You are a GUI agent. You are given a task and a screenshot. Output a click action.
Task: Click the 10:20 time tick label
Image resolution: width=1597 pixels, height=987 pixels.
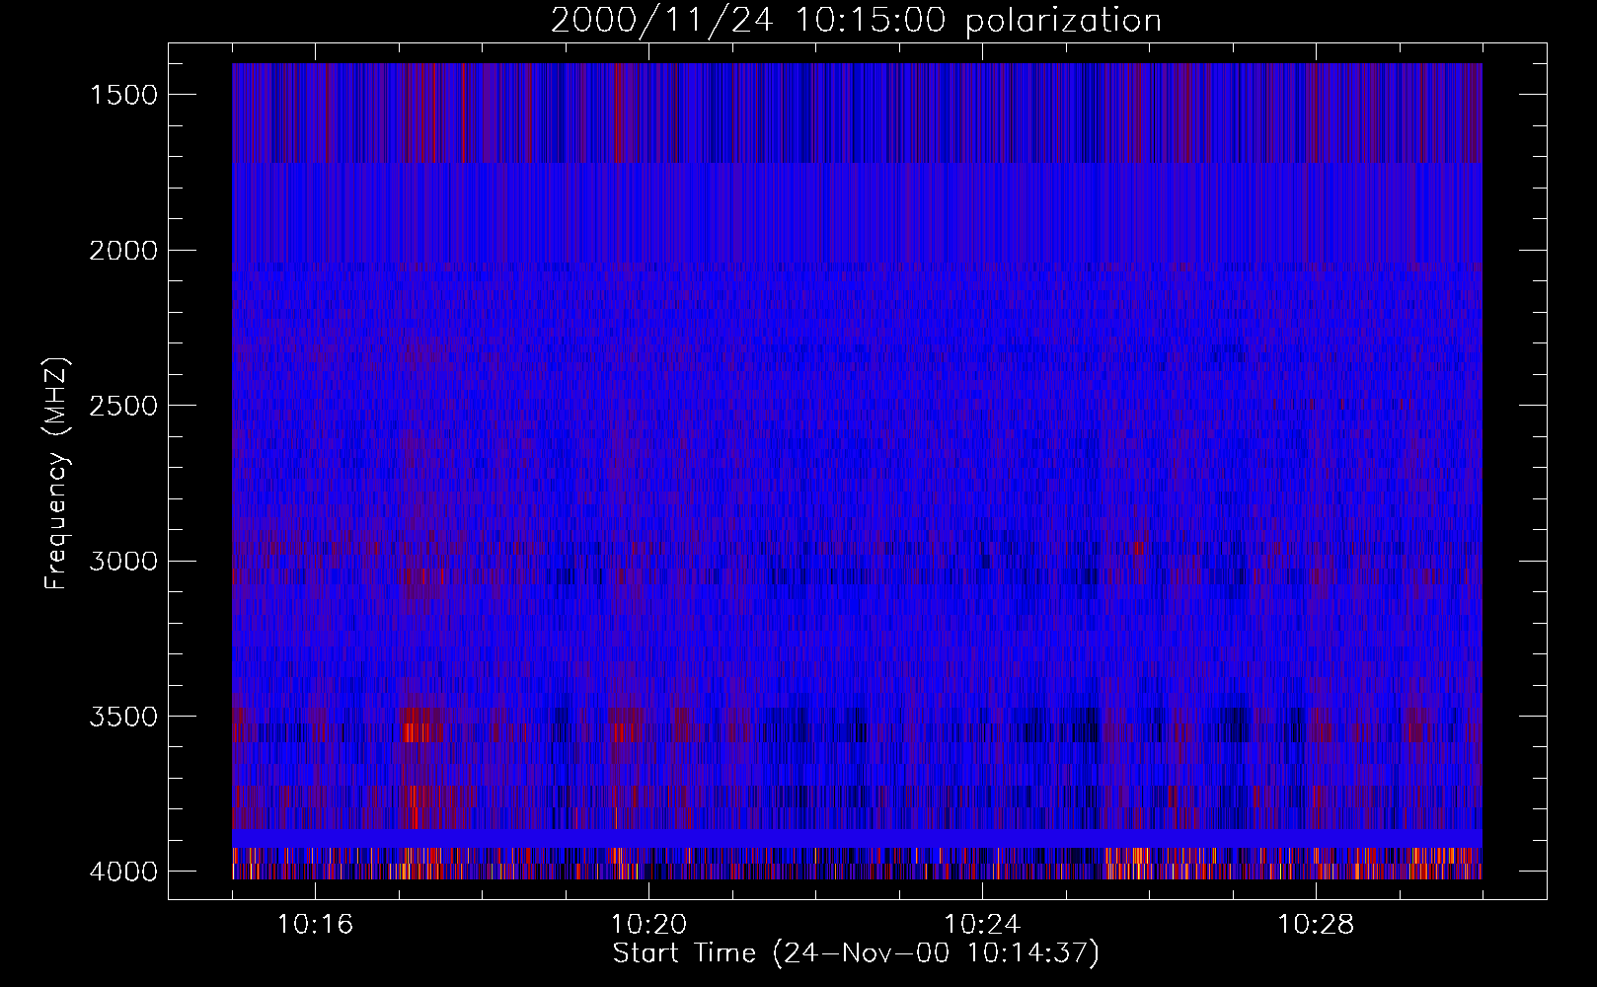(649, 925)
